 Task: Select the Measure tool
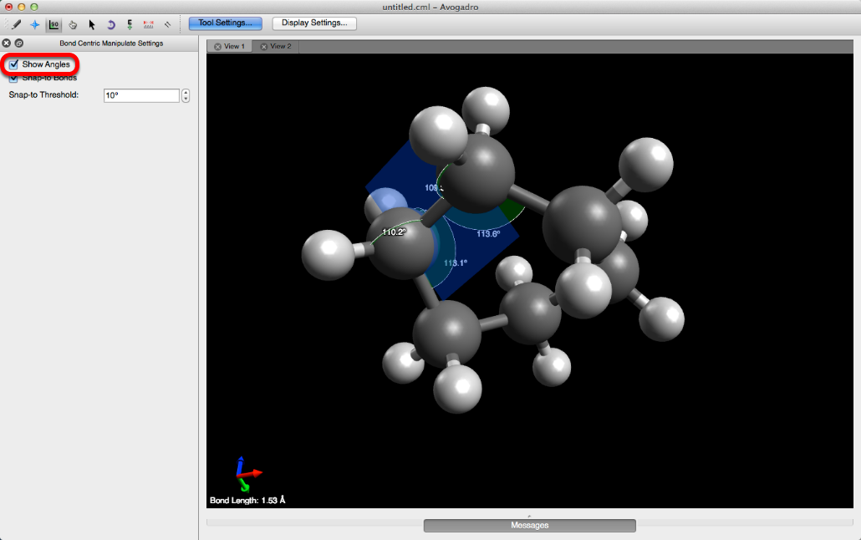click(149, 24)
